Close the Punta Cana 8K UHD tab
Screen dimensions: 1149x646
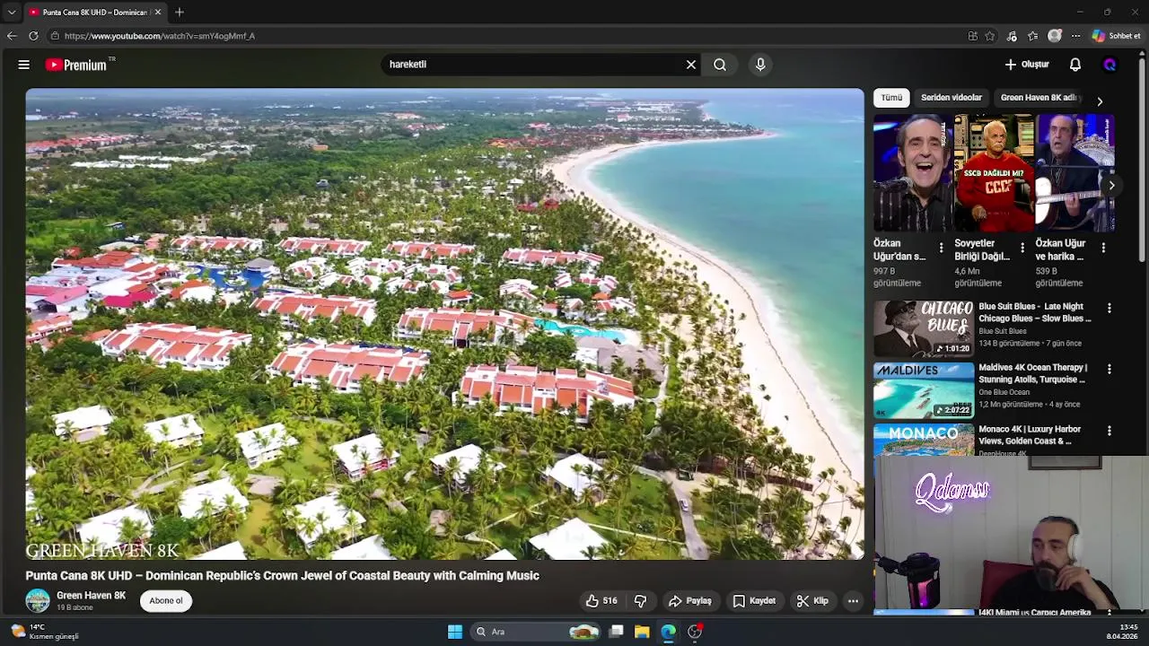[158, 13]
